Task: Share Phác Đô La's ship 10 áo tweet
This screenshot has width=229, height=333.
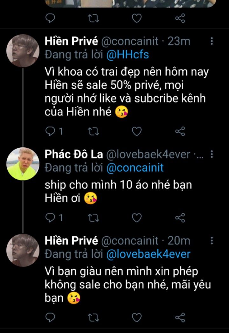Action: tap(180, 218)
